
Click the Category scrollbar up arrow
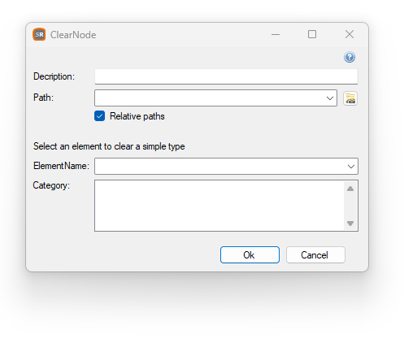pyautogui.click(x=350, y=189)
